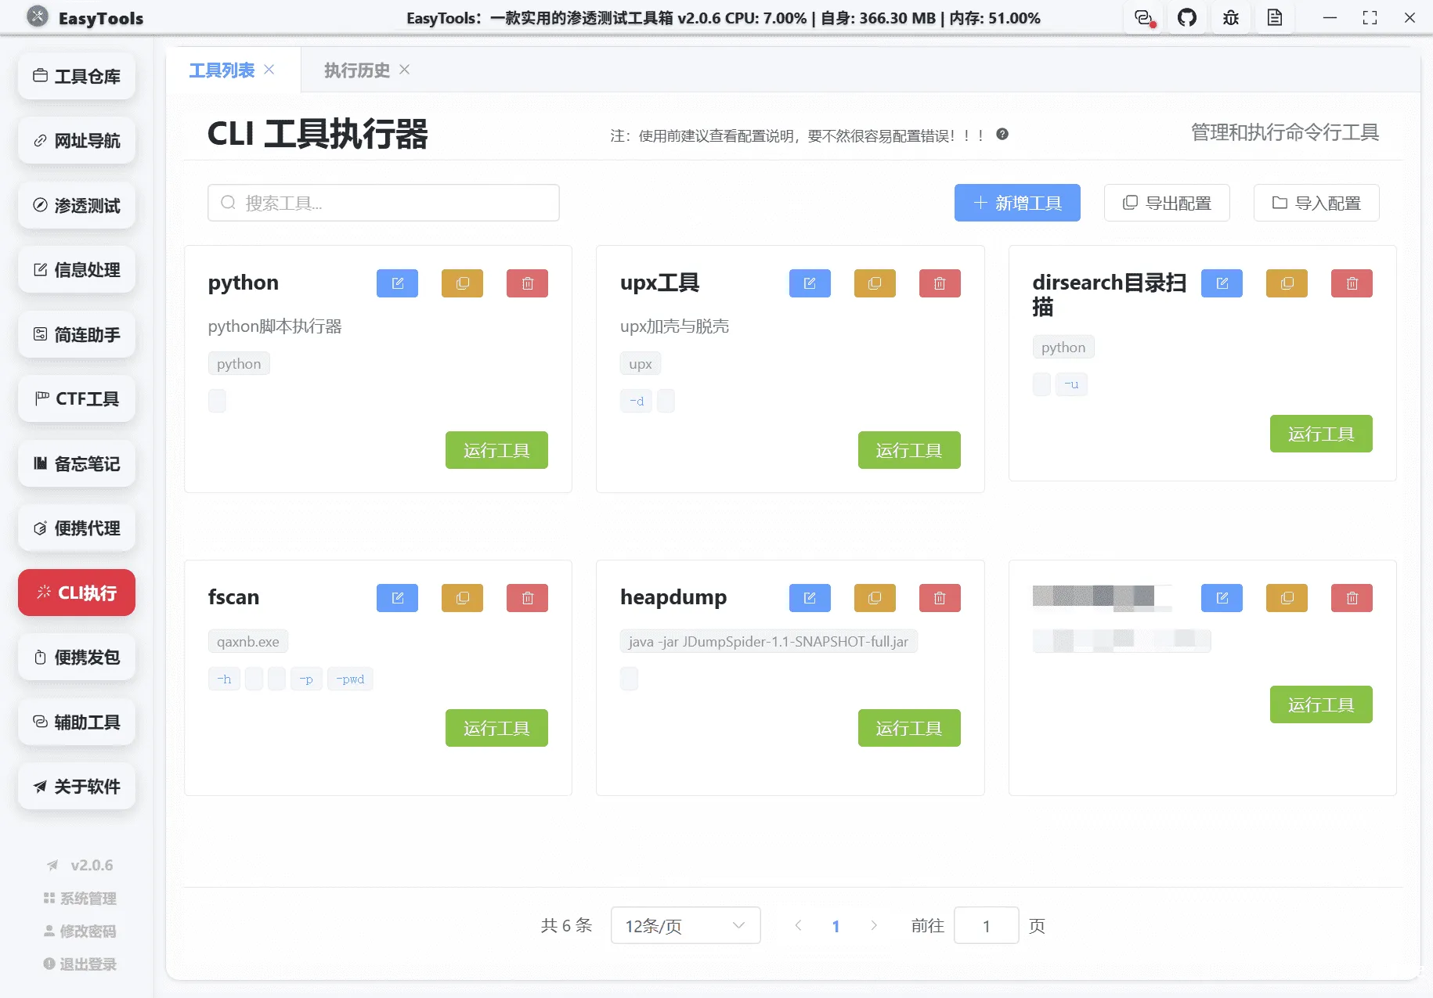Toggle the -u parameter on dirsearch目录扫描

pos(1071,384)
